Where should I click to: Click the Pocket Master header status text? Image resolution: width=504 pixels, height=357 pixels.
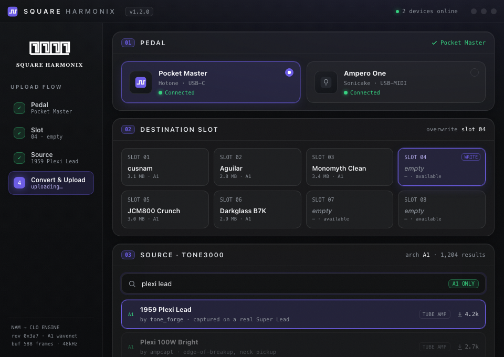[463, 43]
